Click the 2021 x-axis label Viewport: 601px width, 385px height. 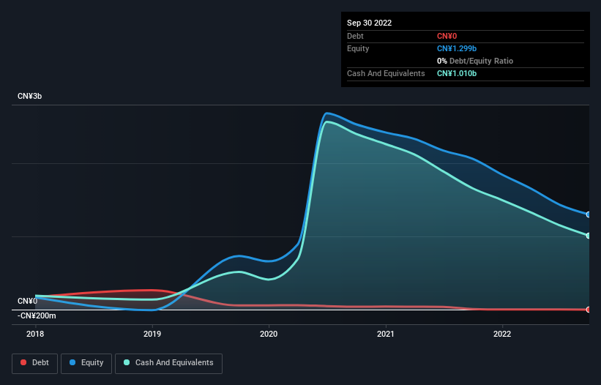pyautogui.click(x=386, y=334)
